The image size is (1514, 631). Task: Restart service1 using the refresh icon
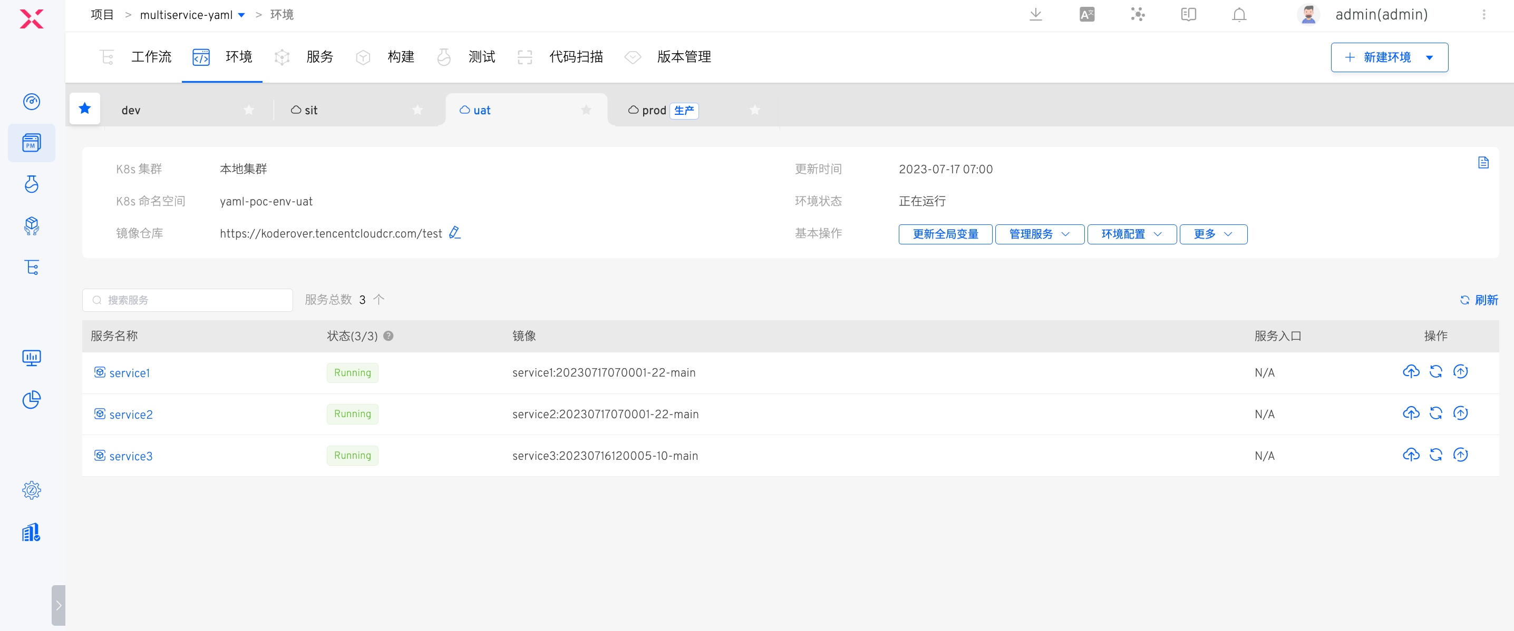click(x=1435, y=371)
